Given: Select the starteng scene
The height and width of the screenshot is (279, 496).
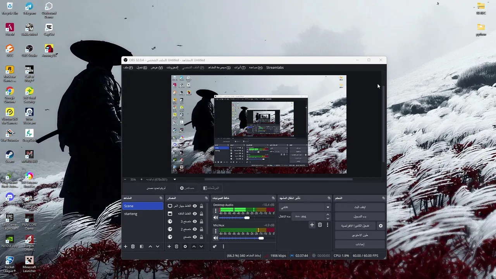Looking at the screenshot, I should [143, 214].
